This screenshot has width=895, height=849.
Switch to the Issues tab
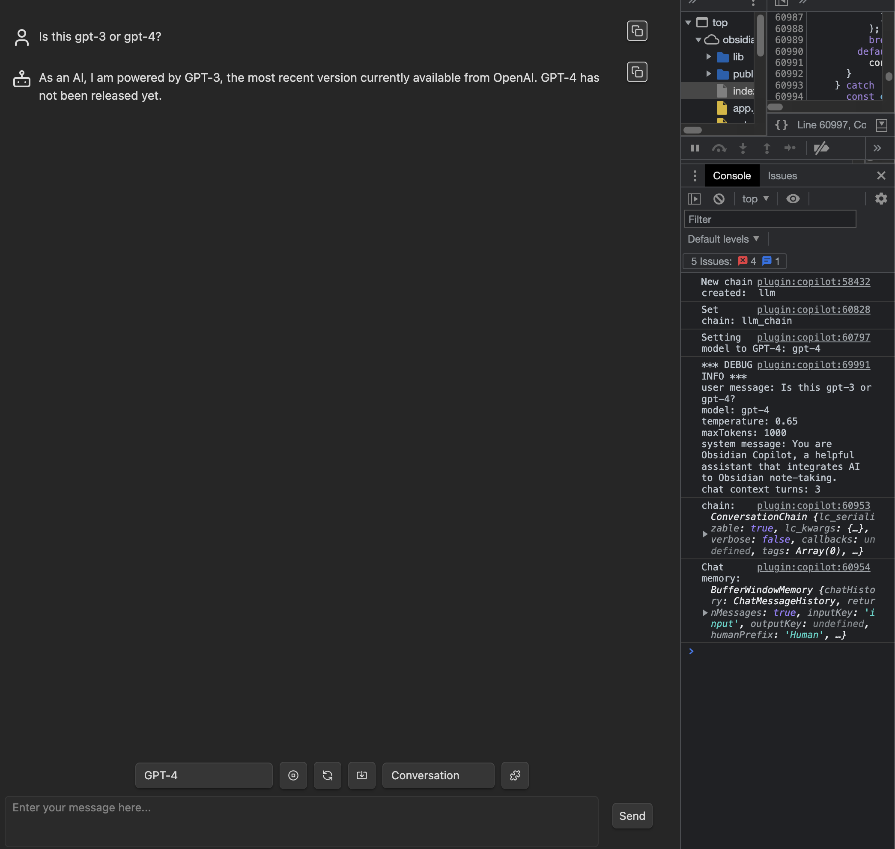782,175
